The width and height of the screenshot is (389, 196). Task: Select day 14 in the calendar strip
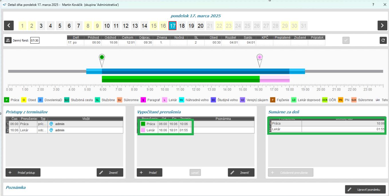145,26
